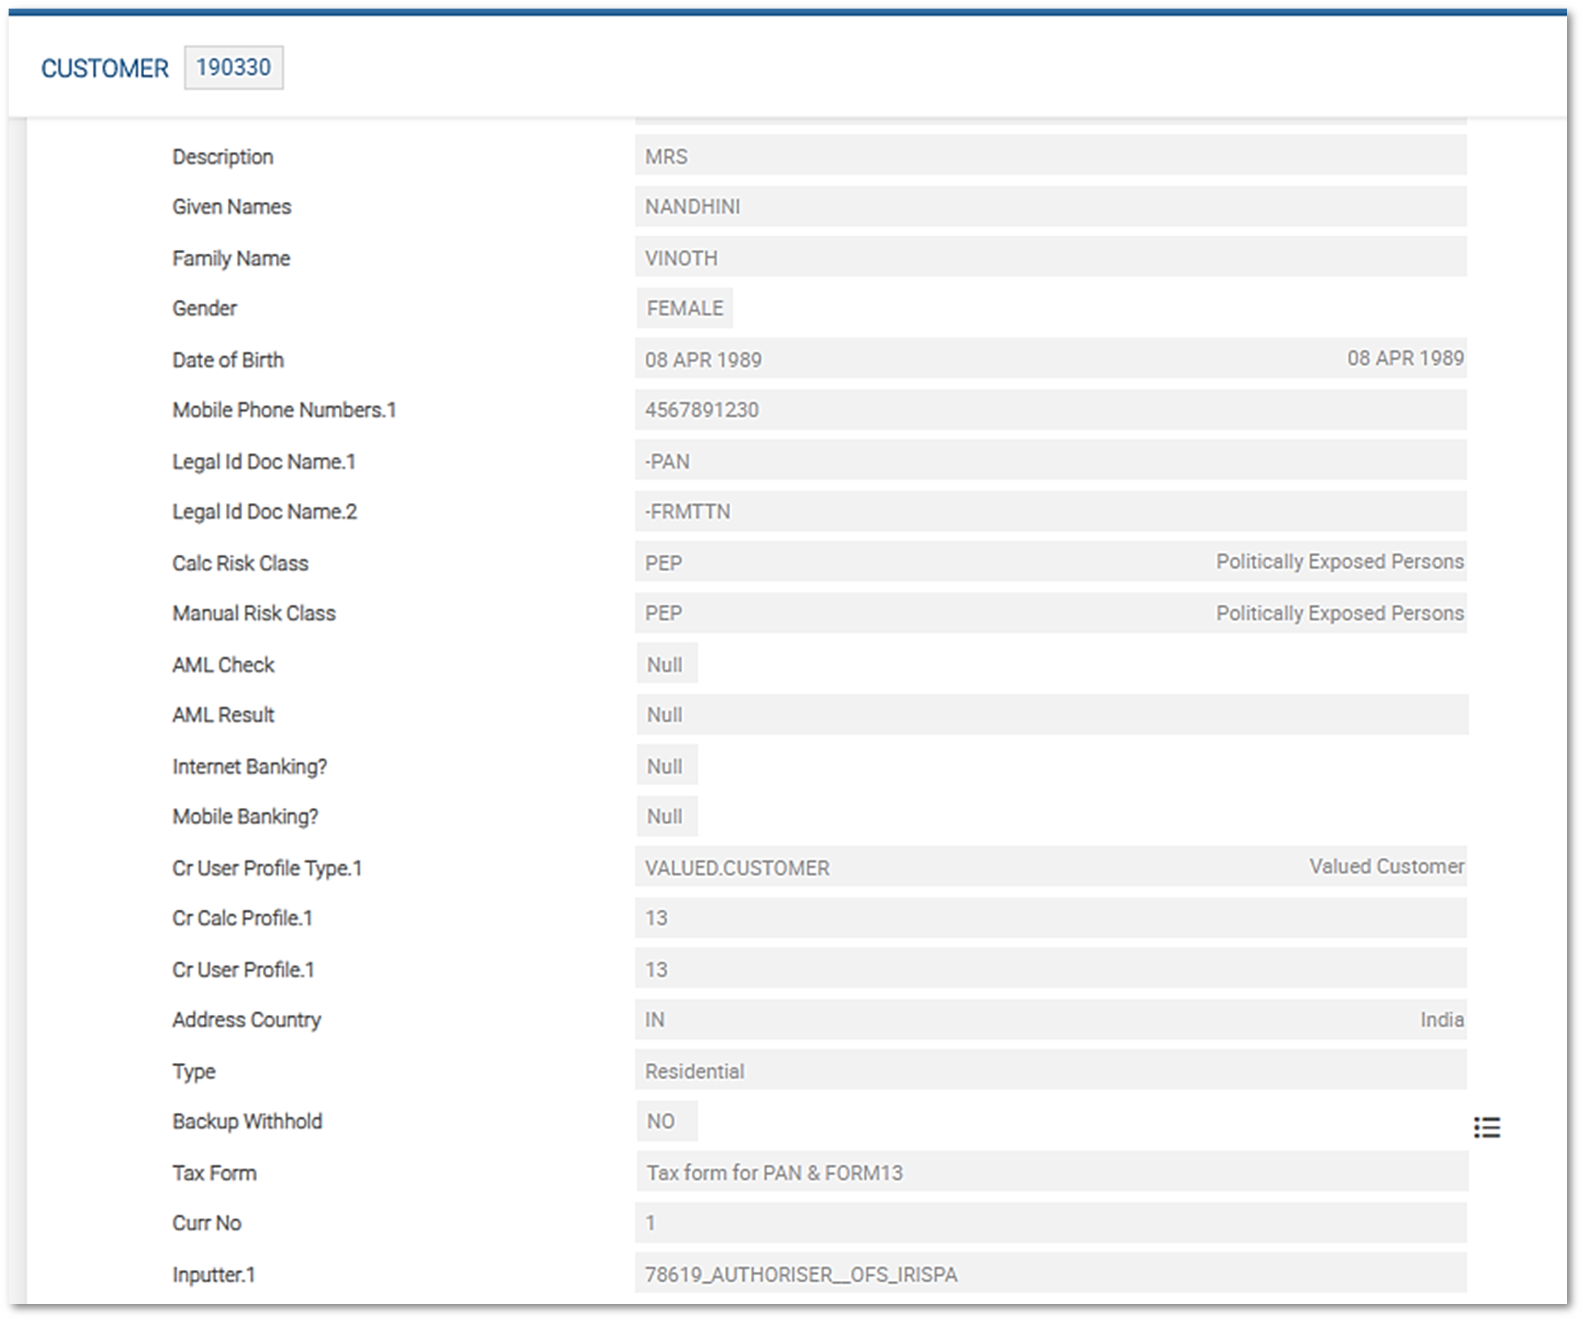Click the customer number 190330 box
The width and height of the screenshot is (1584, 1321).
[x=234, y=68]
